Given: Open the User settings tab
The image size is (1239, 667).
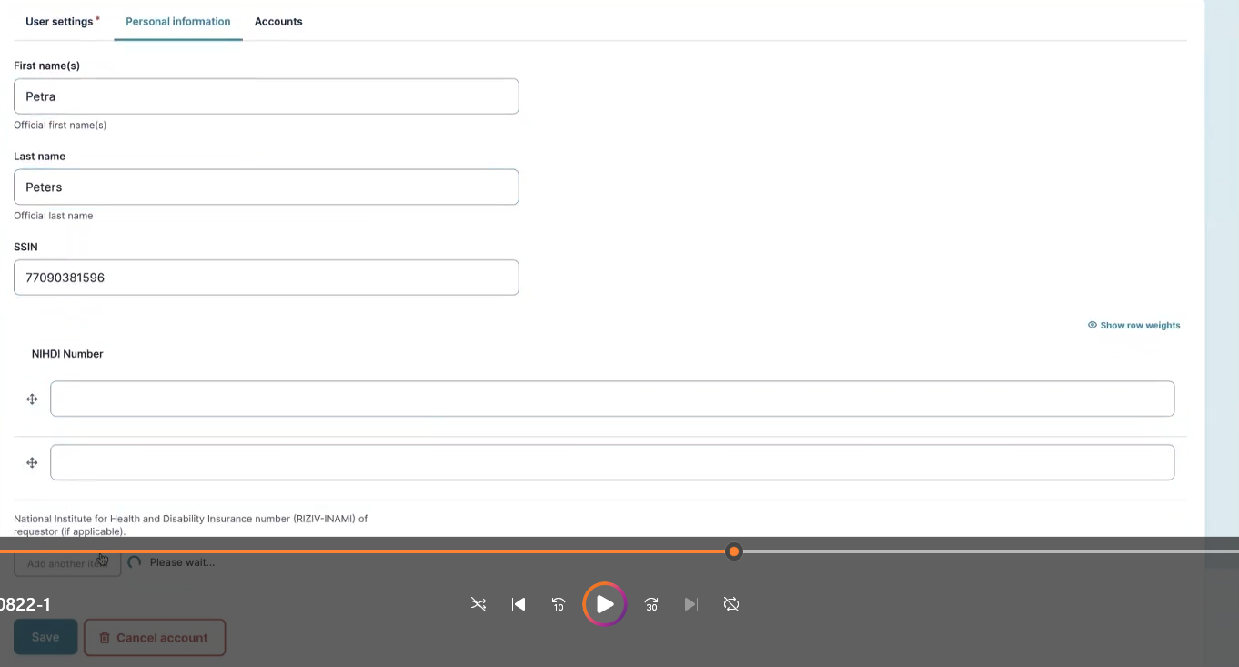Looking at the screenshot, I should (60, 21).
